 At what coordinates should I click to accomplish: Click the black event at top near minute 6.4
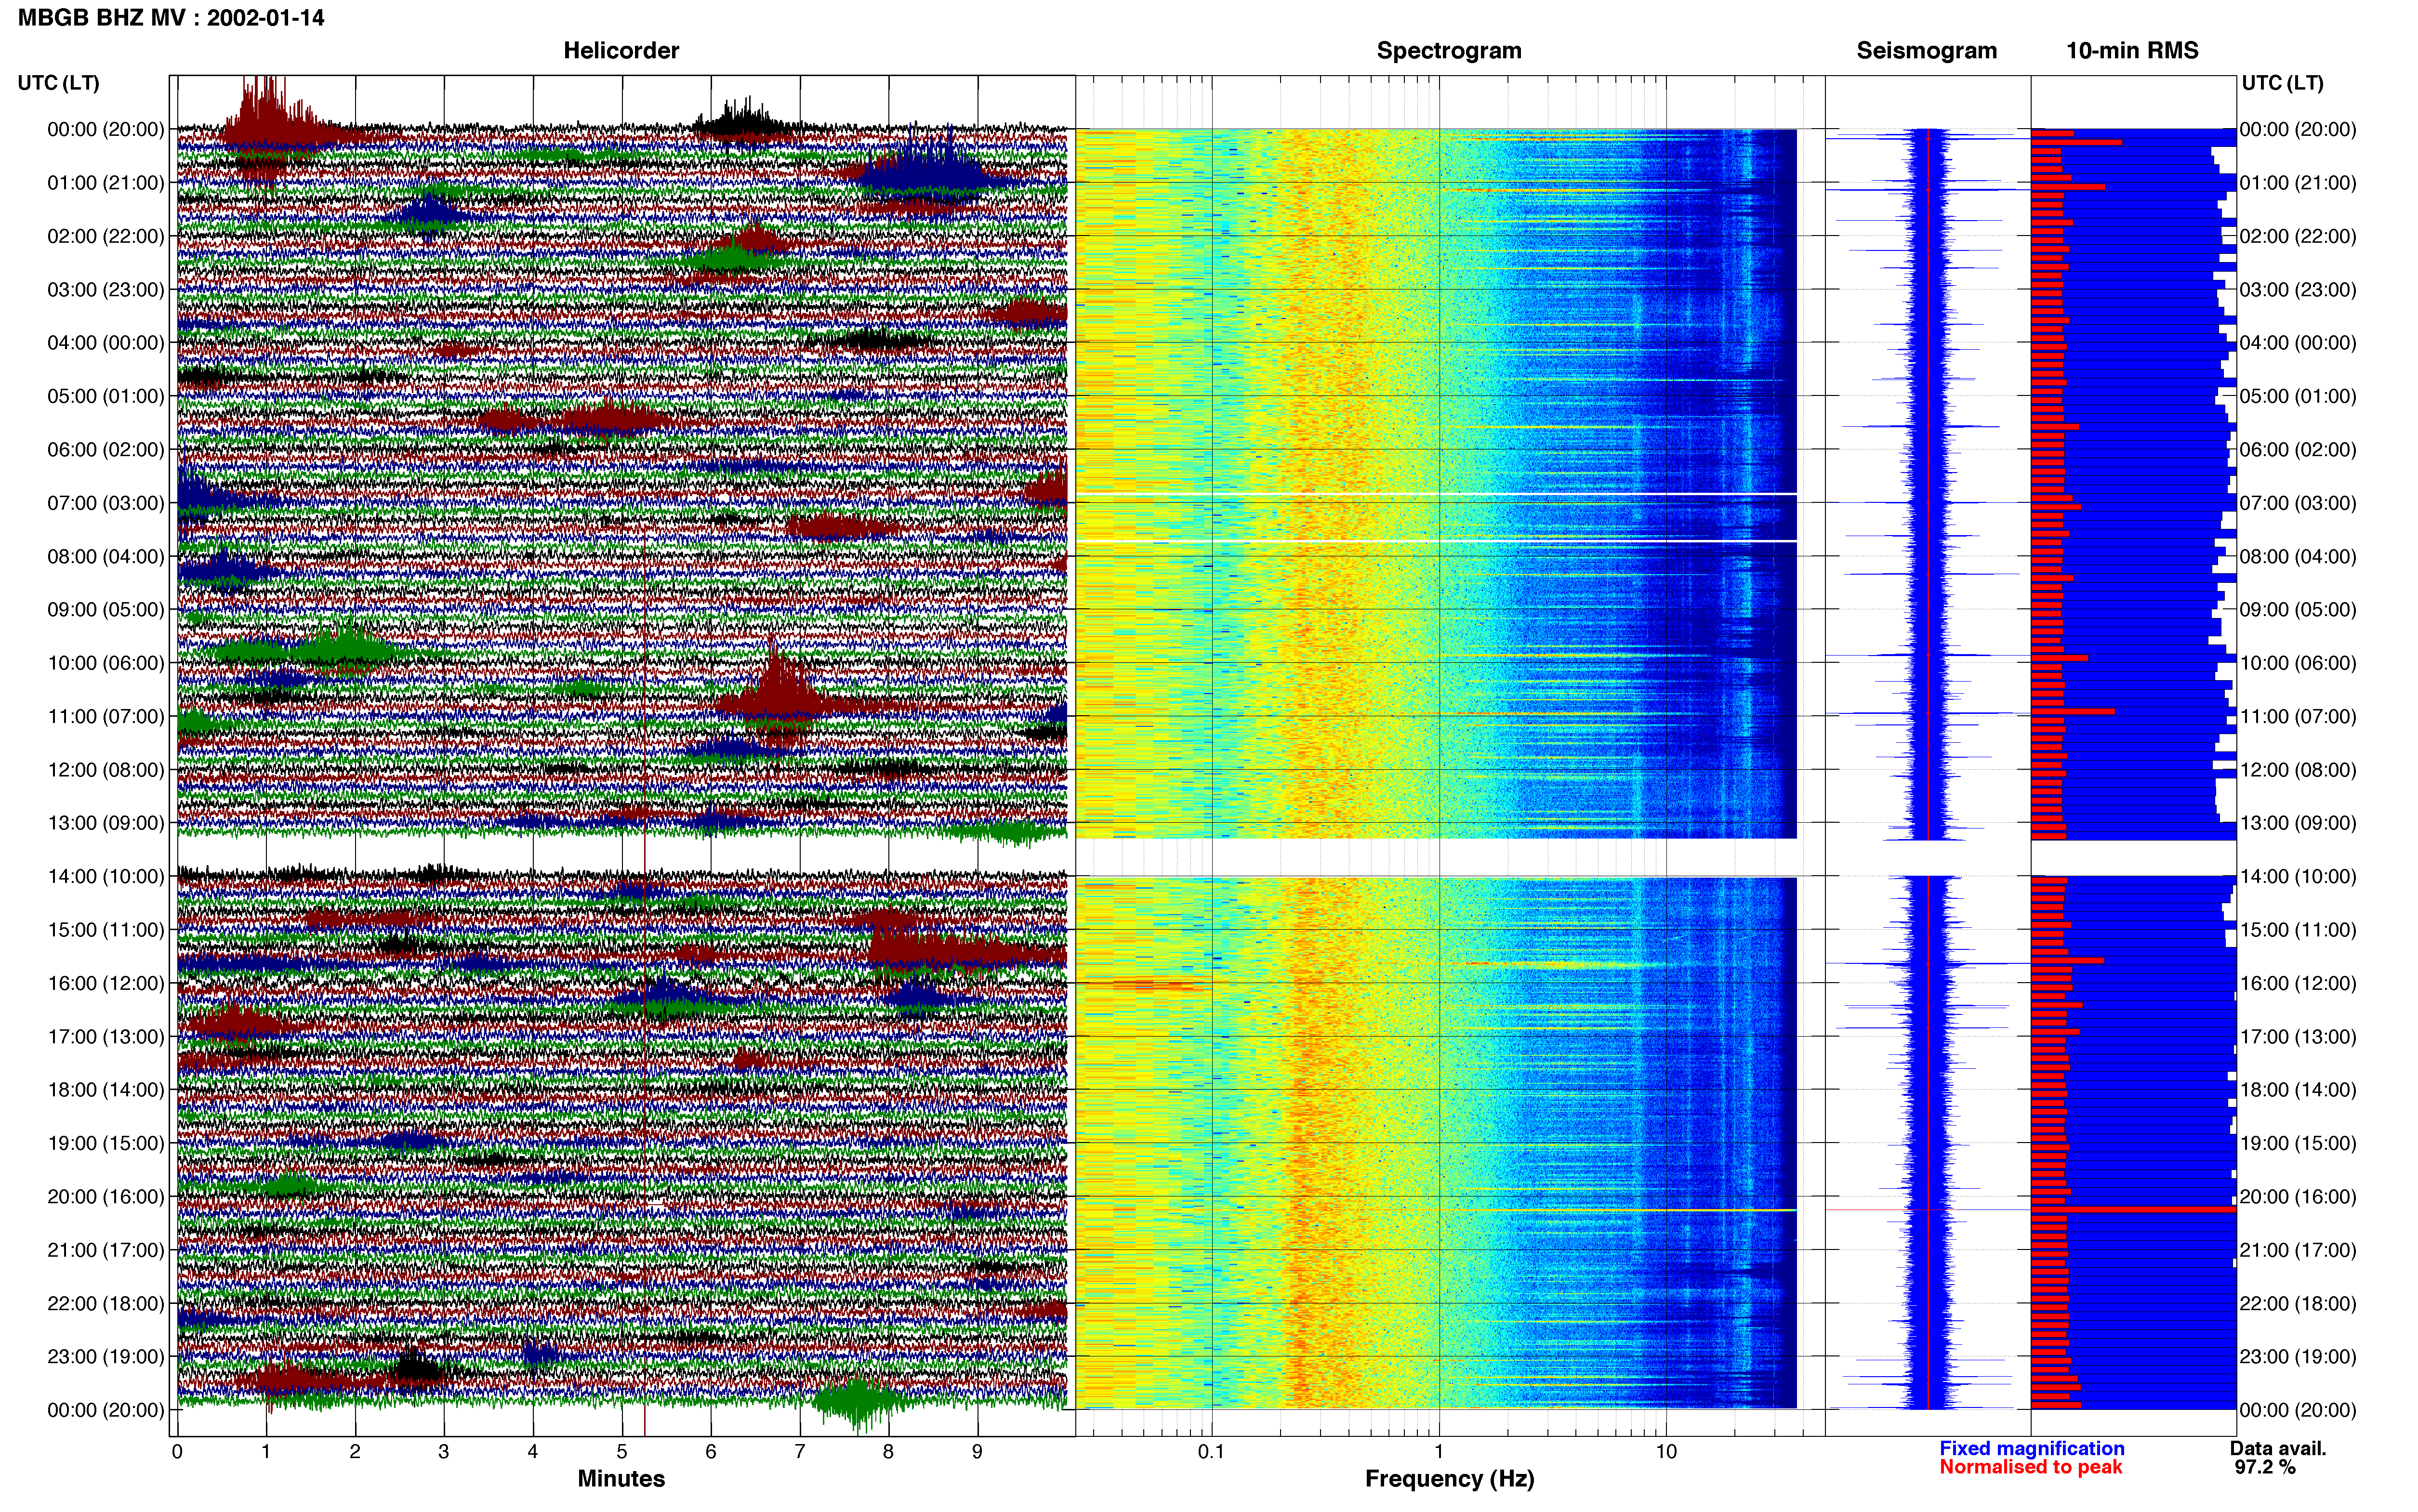pos(742,122)
